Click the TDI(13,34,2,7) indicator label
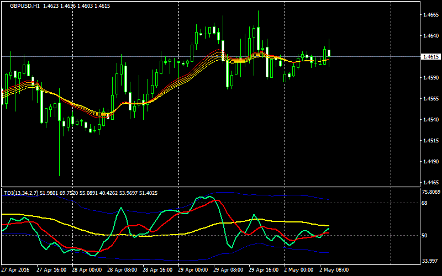The image size is (442, 276). (x=21, y=193)
